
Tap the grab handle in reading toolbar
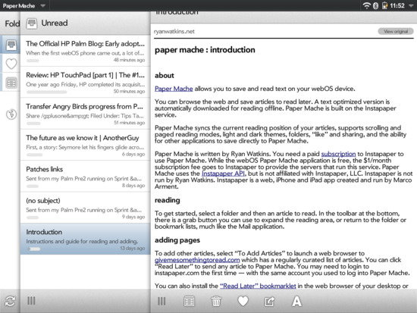(161, 301)
